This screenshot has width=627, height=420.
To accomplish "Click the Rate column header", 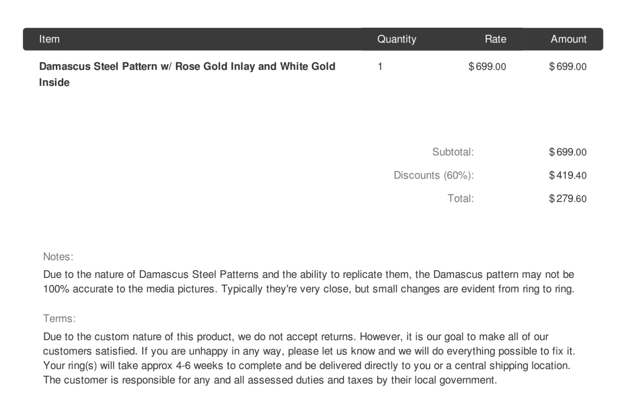I will click(x=495, y=39).
